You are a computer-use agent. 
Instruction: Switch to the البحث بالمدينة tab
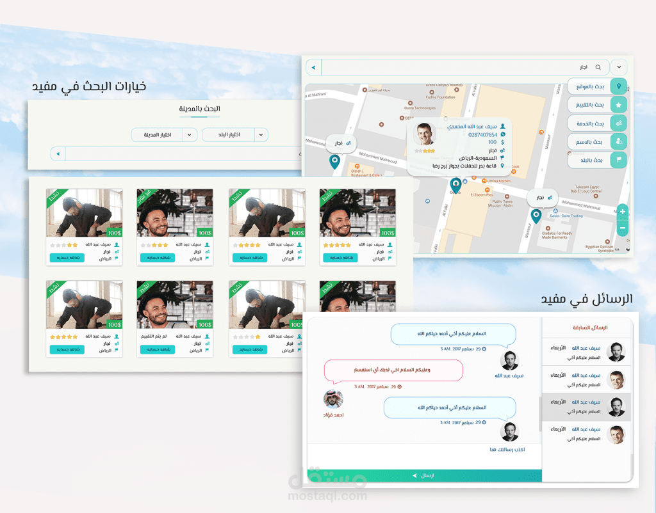pyautogui.click(x=200, y=109)
